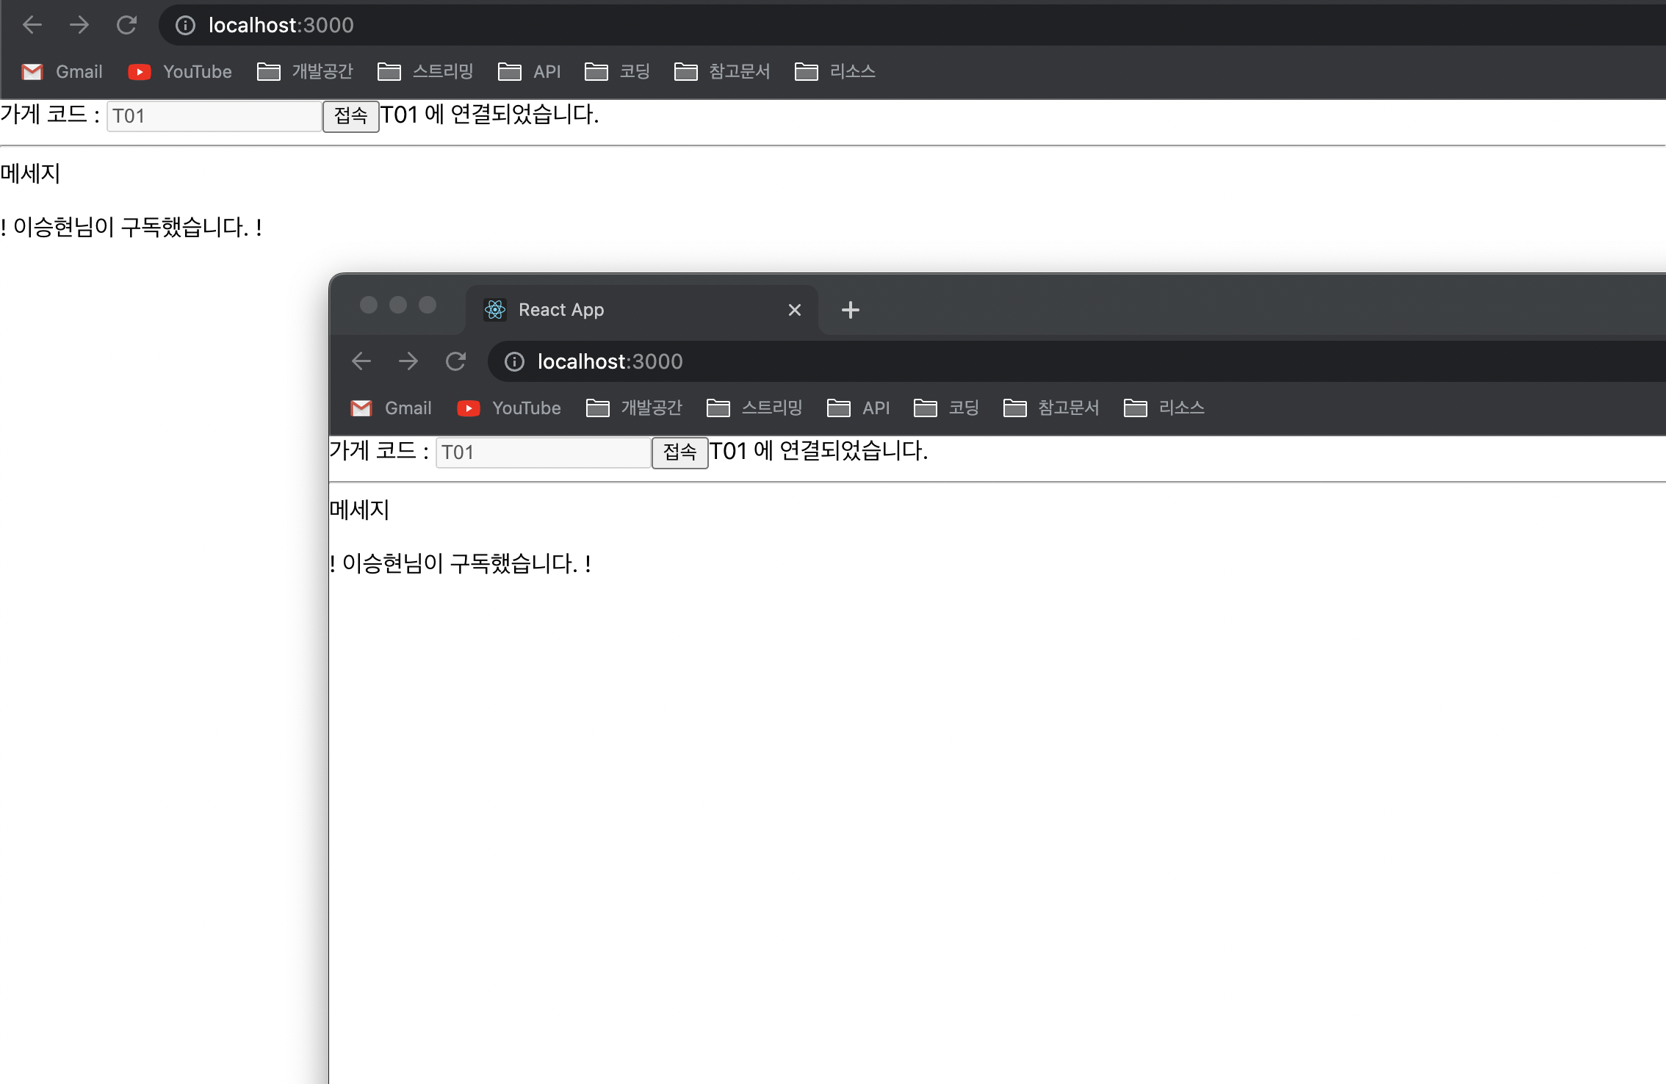Close the React App tab
This screenshot has width=1666, height=1084.
click(x=794, y=310)
